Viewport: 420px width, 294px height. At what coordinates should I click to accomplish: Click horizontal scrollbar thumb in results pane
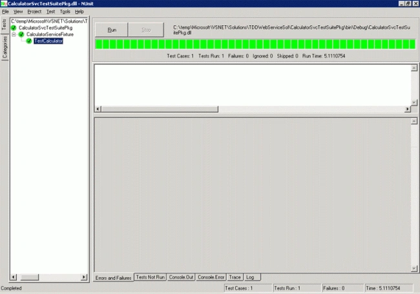pyautogui.click(x=160, y=109)
